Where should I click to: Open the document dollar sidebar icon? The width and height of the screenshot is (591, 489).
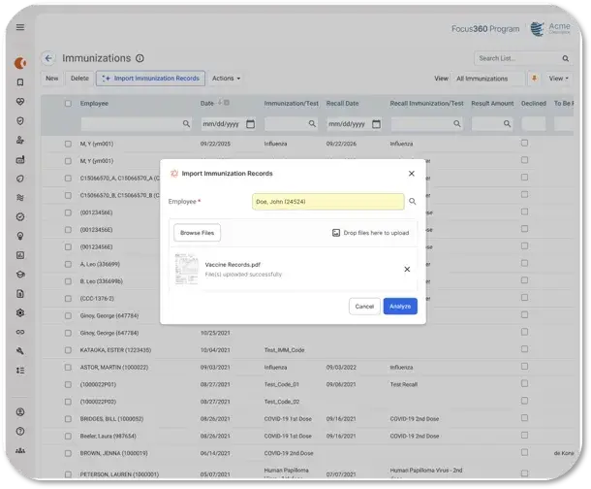[20, 294]
